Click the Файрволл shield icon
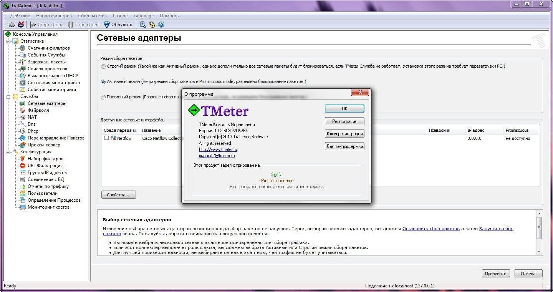The height and width of the screenshot is (292, 553). click(x=23, y=110)
